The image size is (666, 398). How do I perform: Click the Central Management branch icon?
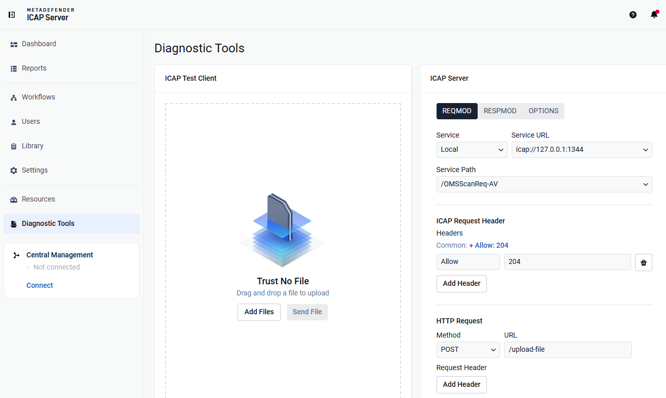tap(17, 255)
